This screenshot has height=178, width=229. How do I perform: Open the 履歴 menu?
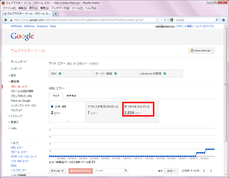click(x=44, y=8)
